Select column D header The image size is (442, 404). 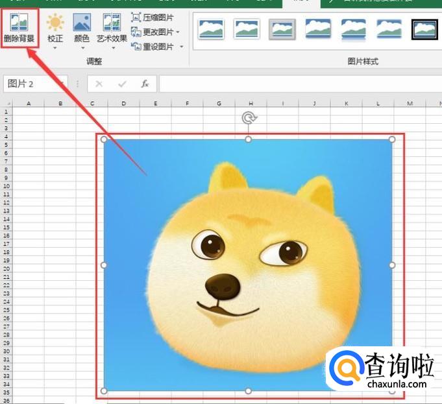click(123, 103)
